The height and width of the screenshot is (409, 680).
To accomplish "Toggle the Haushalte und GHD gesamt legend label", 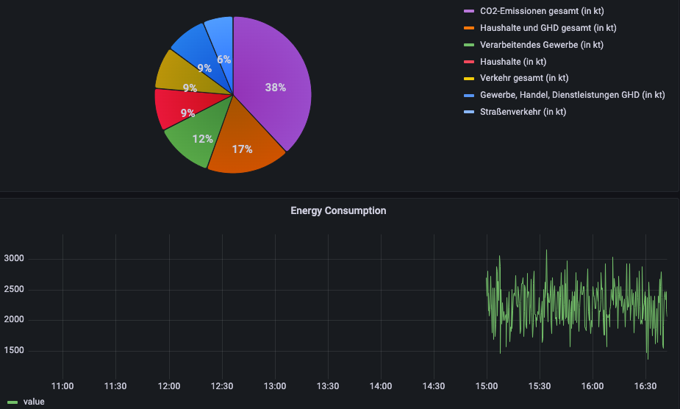I will click(548, 28).
